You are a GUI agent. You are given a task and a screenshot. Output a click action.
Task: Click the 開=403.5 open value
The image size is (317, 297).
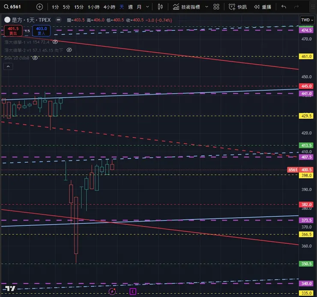(x=76, y=20)
